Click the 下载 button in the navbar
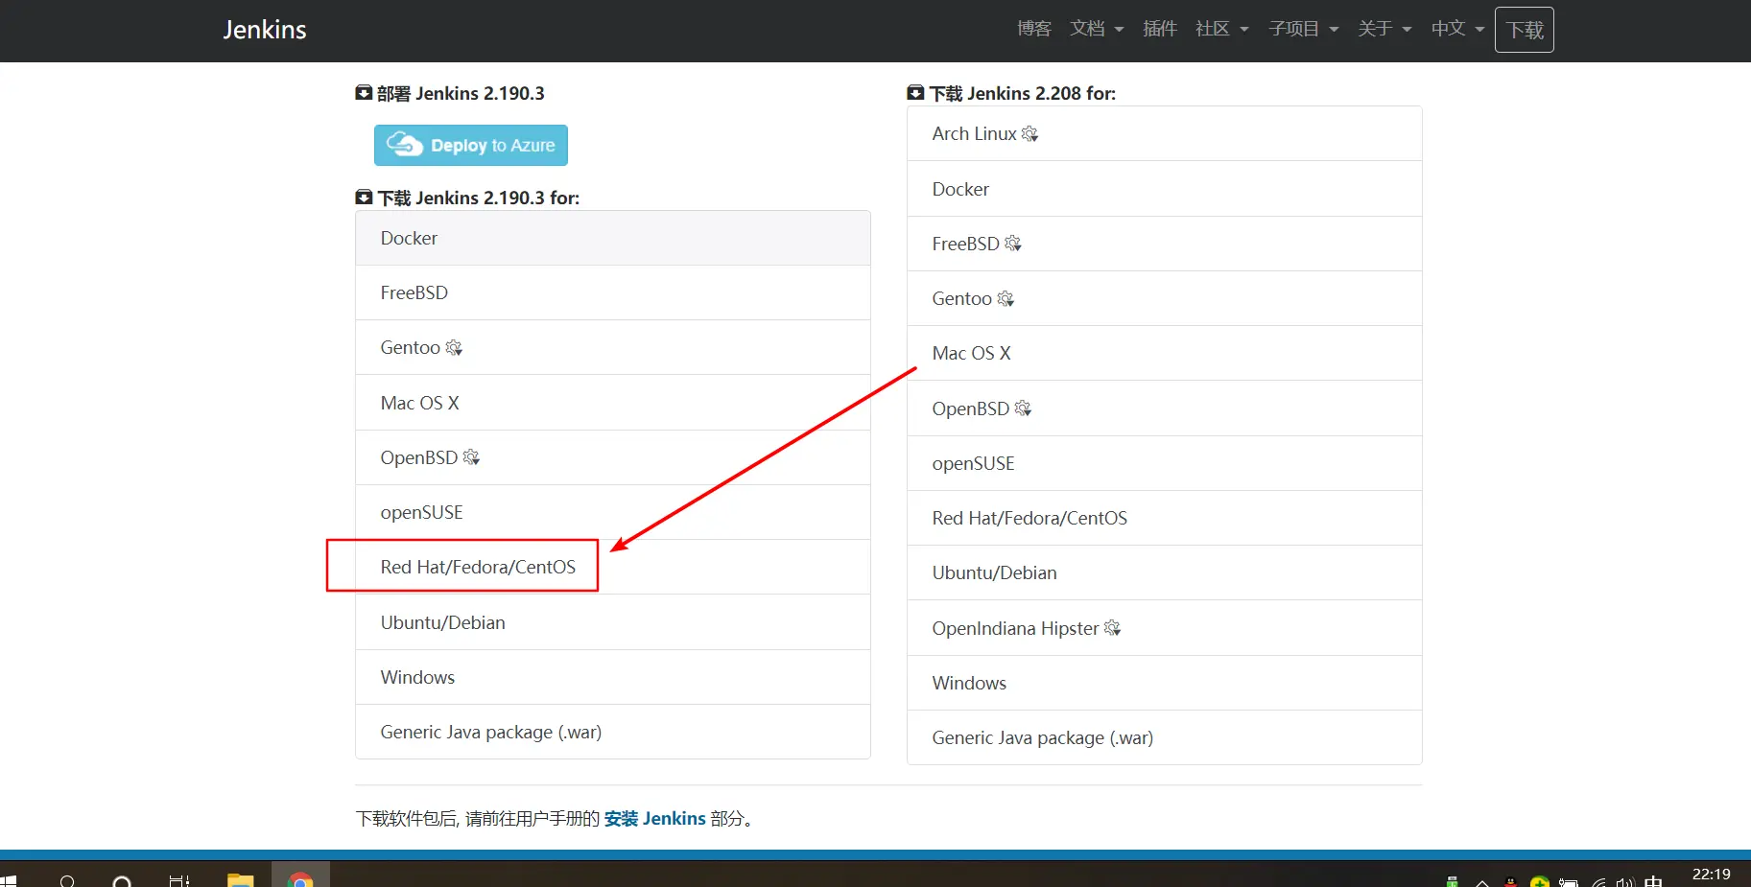1751x887 pixels. point(1525,30)
